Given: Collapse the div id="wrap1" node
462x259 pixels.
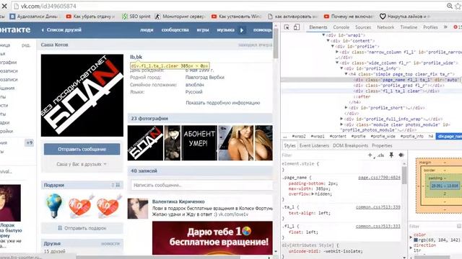Looking at the screenshot, I should pyautogui.click(x=323, y=35).
